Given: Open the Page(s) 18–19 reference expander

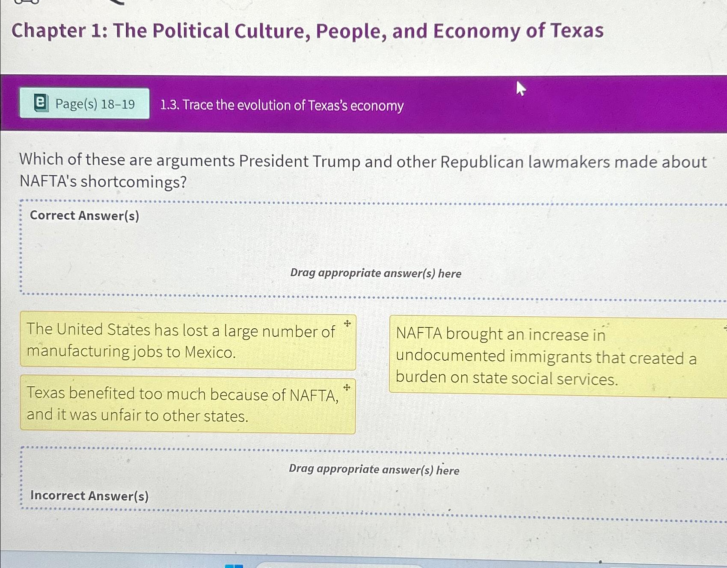Looking at the screenshot, I should click(84, 104).
